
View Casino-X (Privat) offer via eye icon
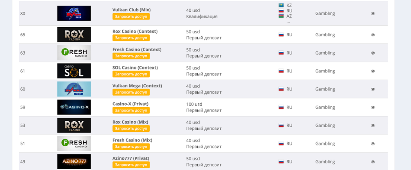373,107
